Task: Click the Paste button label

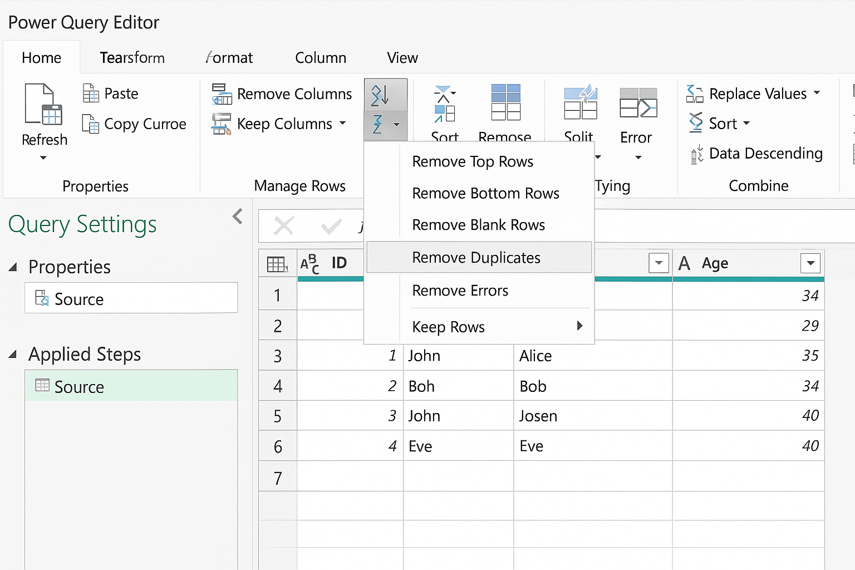Action: coord(121,94)
